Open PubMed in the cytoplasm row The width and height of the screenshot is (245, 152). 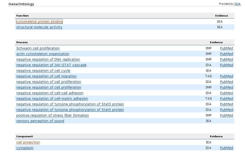226,148
